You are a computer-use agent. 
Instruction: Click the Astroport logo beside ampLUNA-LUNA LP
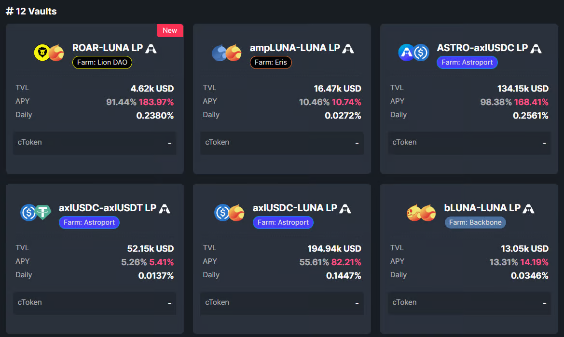(348, 49)
